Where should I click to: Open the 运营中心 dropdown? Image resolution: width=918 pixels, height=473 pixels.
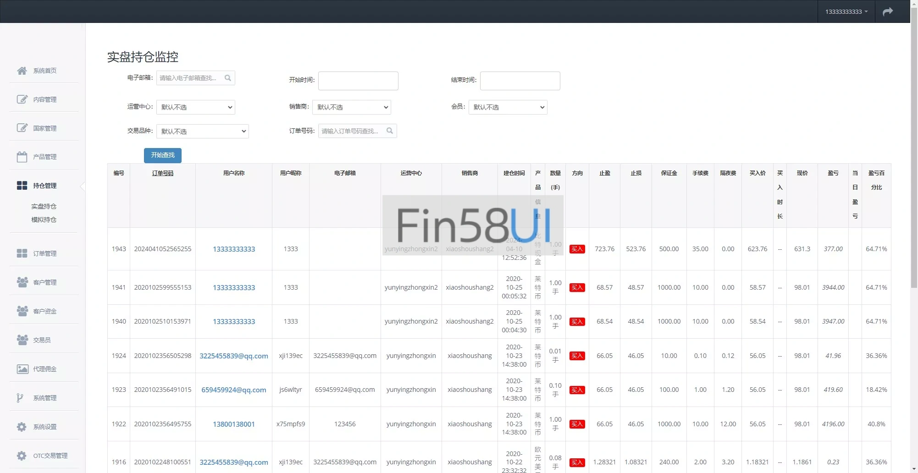coord(196,107)
